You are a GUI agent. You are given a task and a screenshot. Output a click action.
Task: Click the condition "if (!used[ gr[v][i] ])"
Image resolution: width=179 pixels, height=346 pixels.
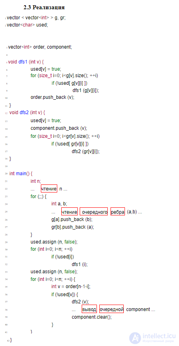[x=70, y=144]
